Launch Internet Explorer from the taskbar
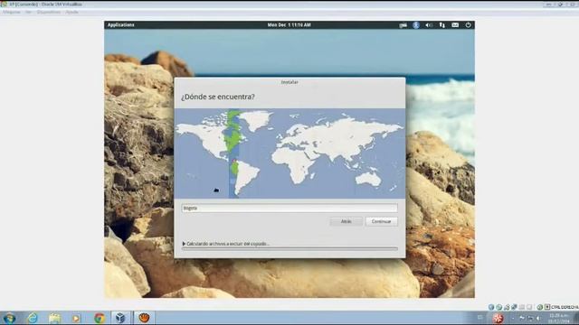This screenshot has height=325, width=579. 33,318
